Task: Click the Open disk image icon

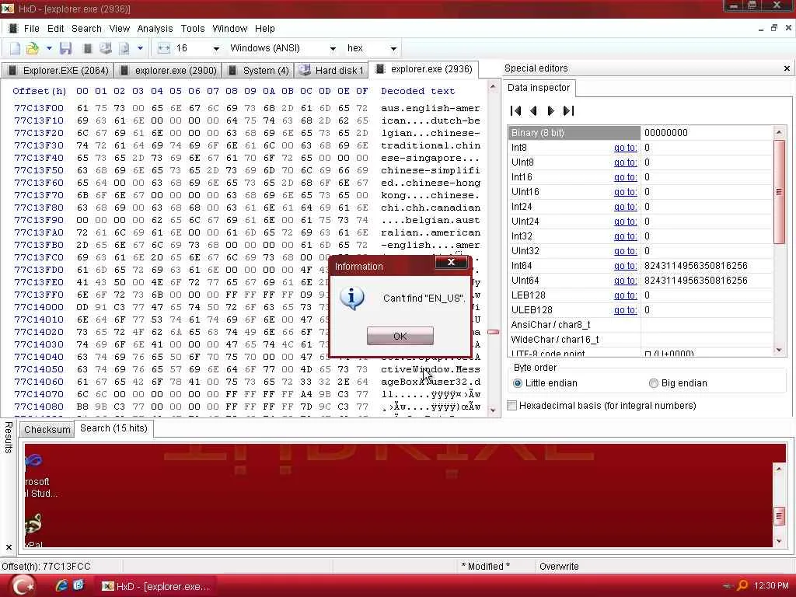Action: [x=124, y=48]
